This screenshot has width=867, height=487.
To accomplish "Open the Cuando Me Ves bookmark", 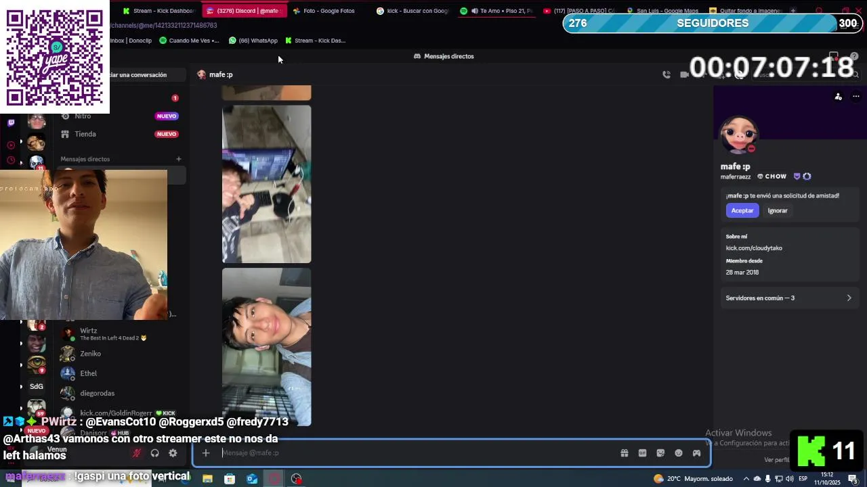I will click(190, 41).
